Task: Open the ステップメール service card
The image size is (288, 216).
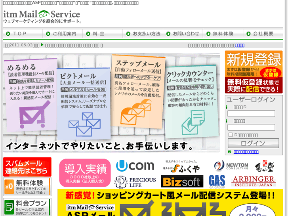Action: tap(138, 92)
